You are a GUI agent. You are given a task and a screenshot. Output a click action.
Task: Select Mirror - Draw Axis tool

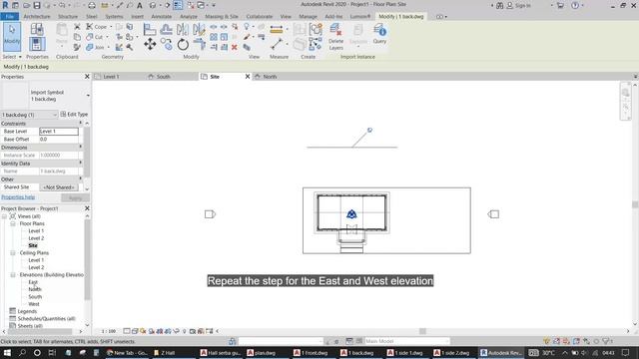(x=199, y=29)
